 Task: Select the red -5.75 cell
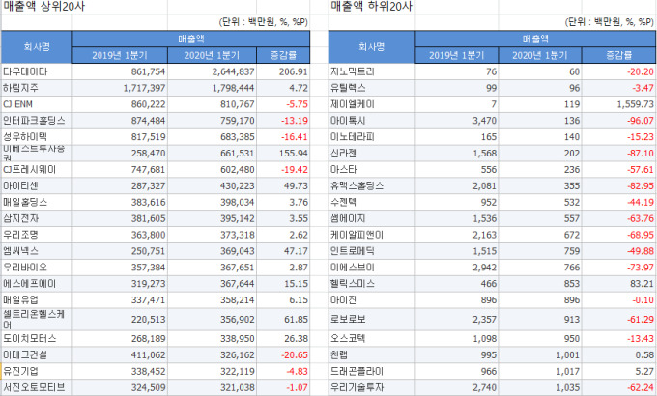[x=283, y=104]
